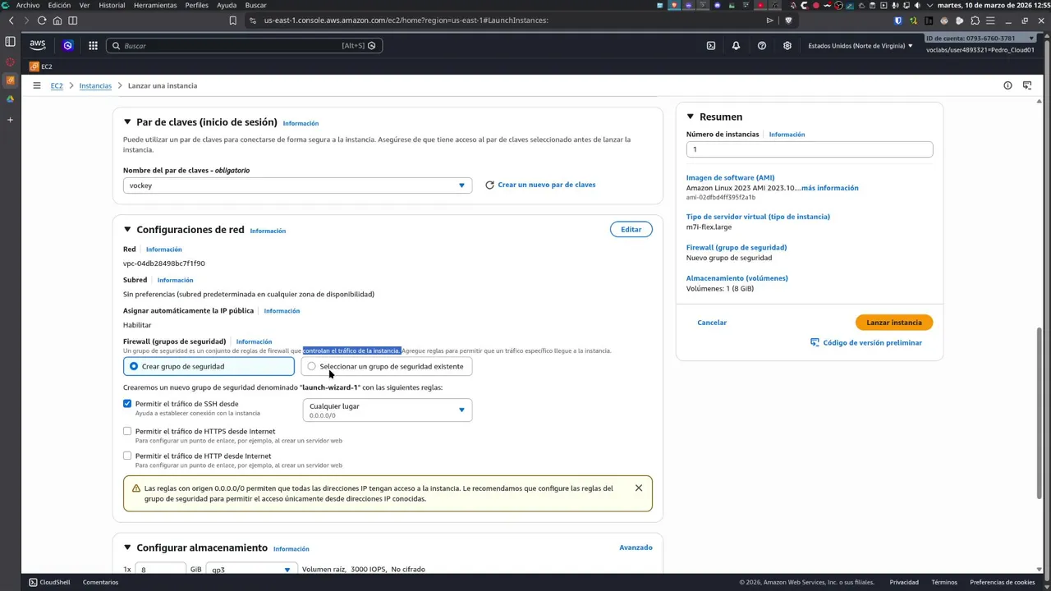Open the key pair name dropdown 'vockey'
The width and height of the screenshot is (1051, 591).
pos(297,186)
